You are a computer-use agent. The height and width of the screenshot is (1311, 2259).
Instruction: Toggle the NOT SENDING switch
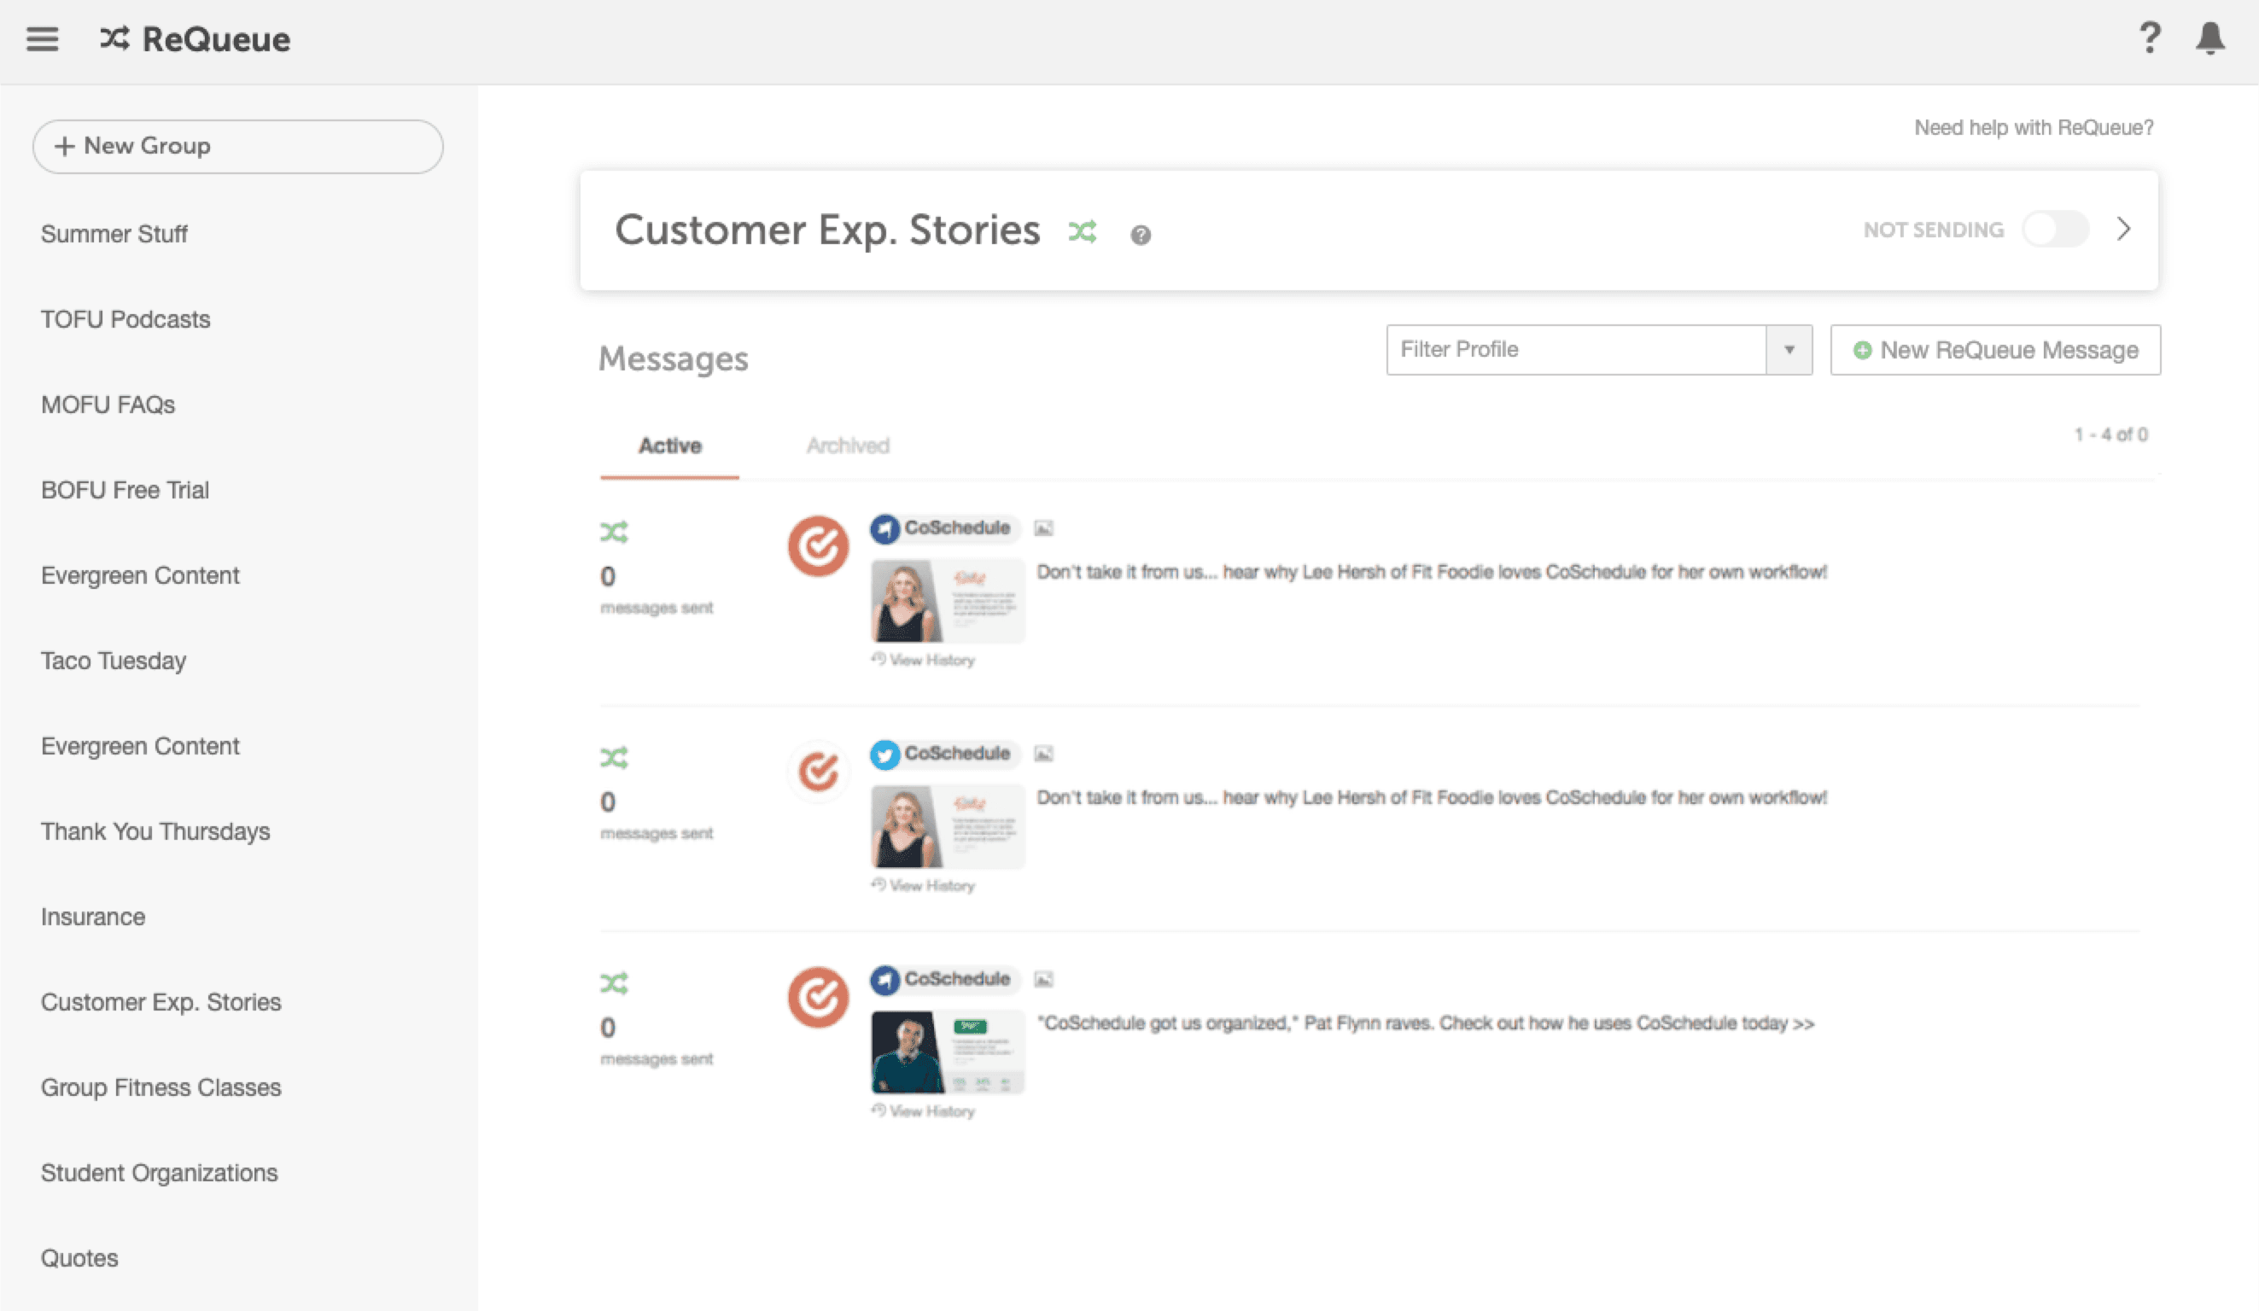pyautogui.click(x=2056, y=230)
